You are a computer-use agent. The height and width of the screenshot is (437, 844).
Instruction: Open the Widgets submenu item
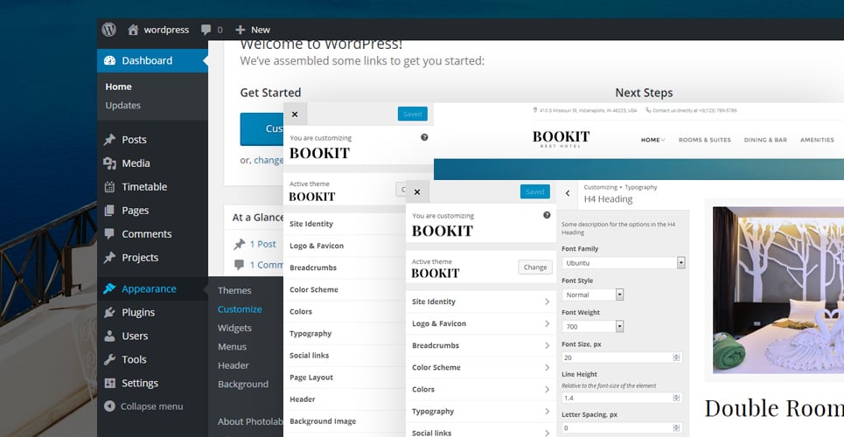click(234, 328)
